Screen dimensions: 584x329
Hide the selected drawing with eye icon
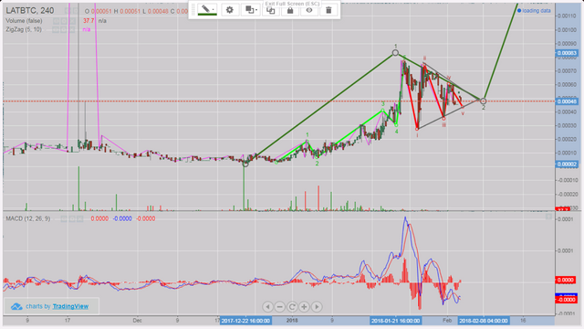(x=309, y=10)
